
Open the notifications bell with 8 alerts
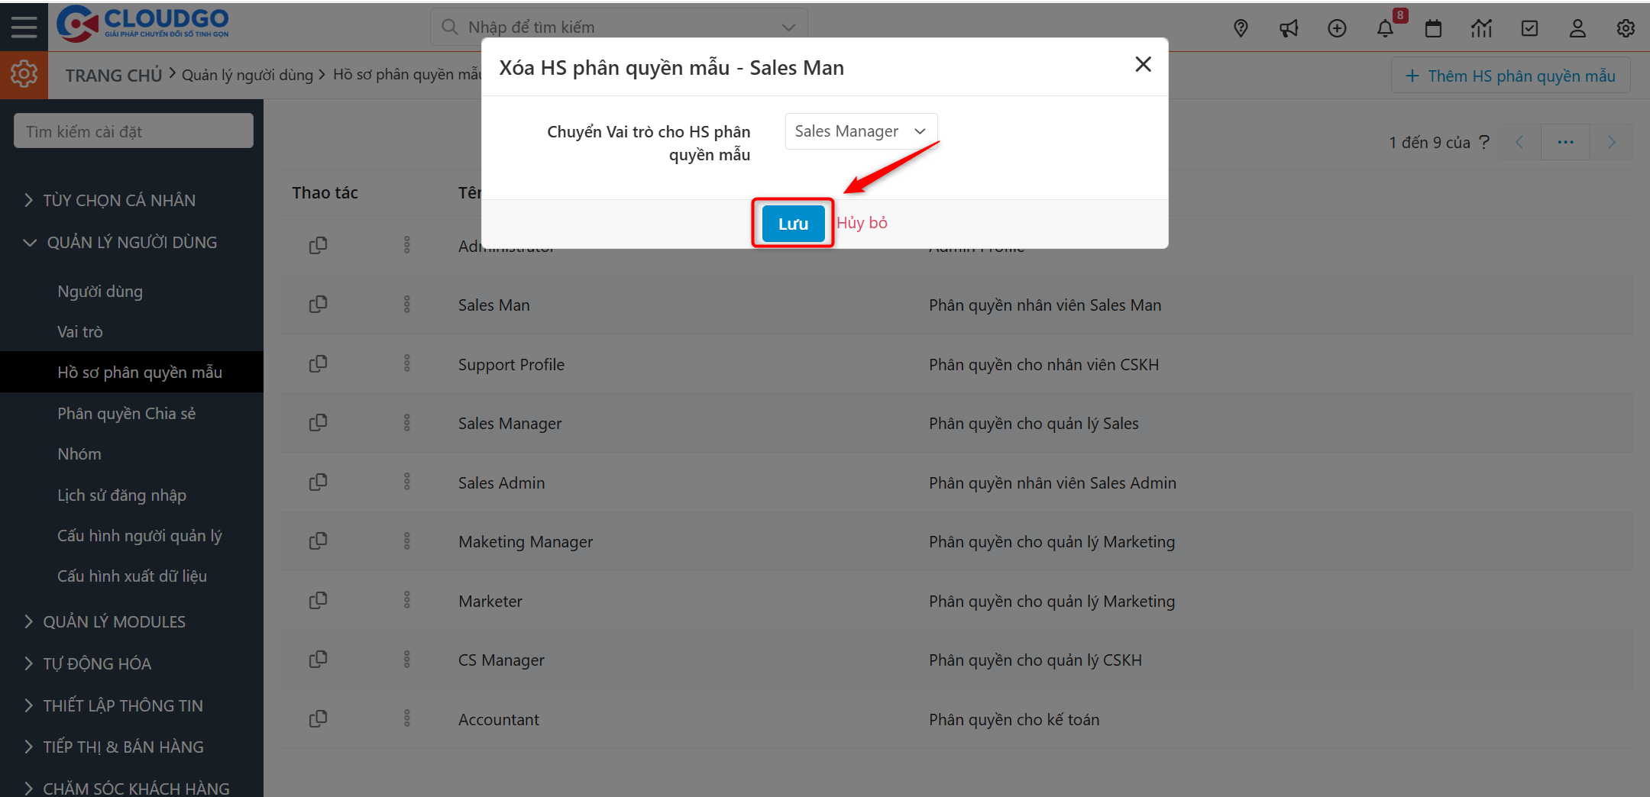coord(1385,28)
